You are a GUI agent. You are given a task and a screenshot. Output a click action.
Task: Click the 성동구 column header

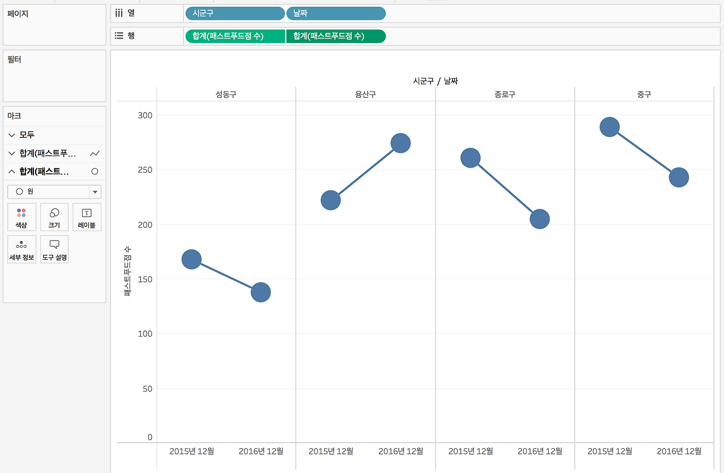(226, 94)
